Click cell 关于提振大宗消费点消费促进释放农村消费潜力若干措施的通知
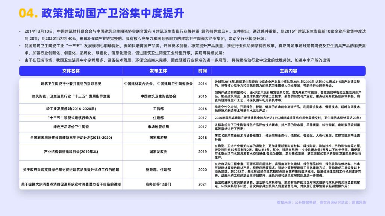385x216 pixels. pyautogui.click(x=71, y=184)
